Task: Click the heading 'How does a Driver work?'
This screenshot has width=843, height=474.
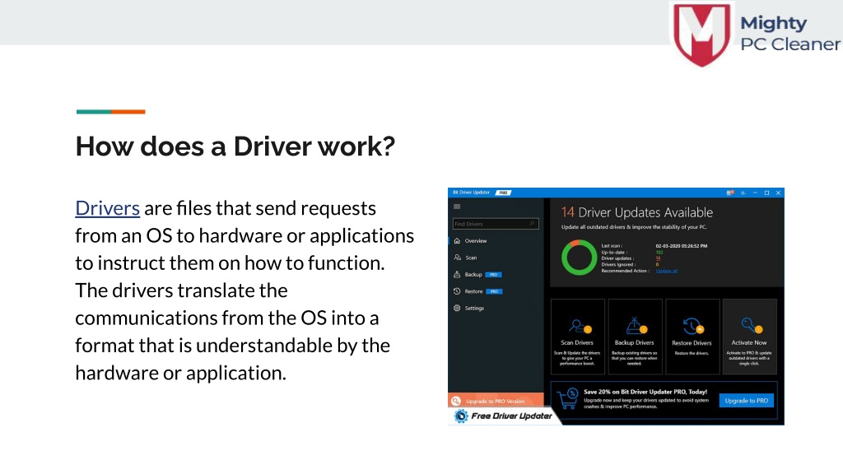Action: [235, 146]
